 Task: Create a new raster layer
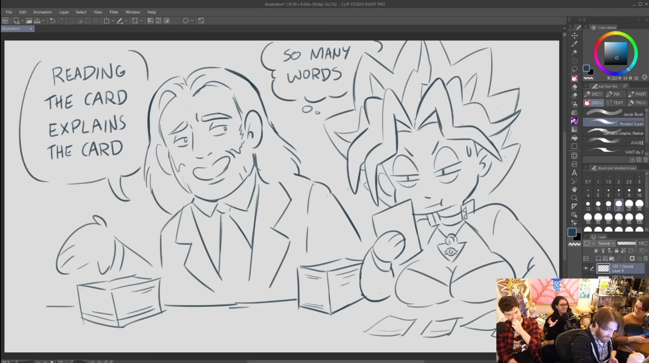[598, 258]
